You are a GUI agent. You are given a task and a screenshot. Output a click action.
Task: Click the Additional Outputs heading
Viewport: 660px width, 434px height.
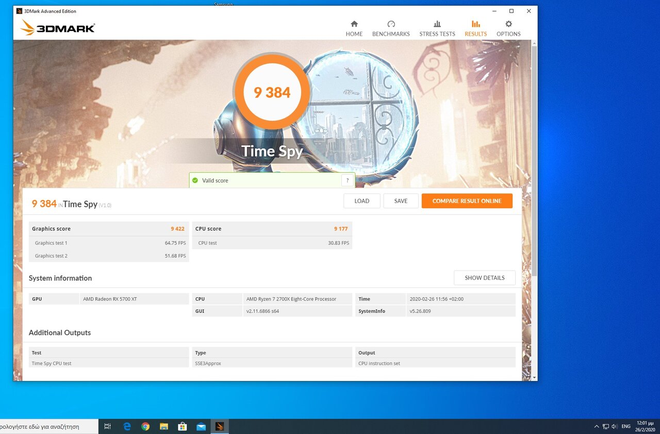coord(60,333)
